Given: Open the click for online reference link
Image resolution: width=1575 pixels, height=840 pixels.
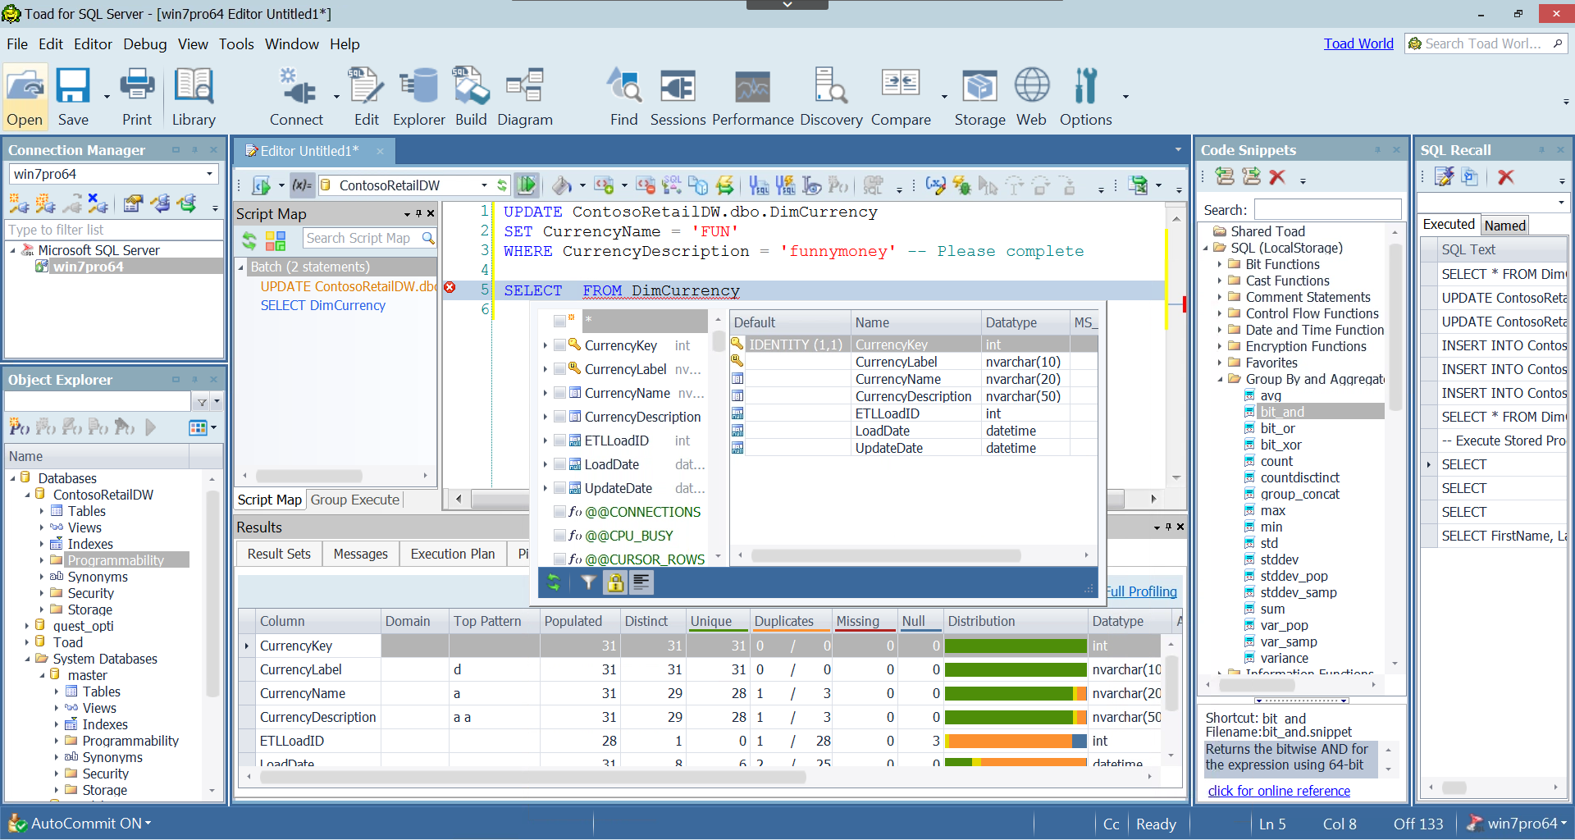Looking at the screenshot, I should click(x=1279, y=791).
